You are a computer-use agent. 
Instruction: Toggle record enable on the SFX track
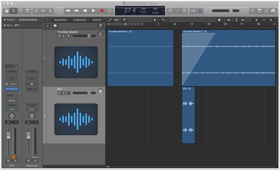coord(68,93)
